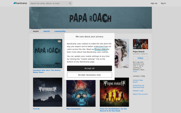Click the Papa Roach band photo

click(141, 44)
